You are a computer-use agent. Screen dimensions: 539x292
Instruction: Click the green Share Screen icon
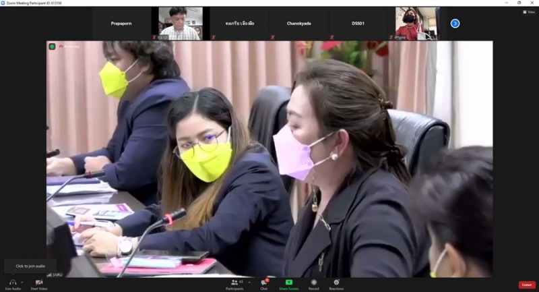click(x=288, y=282)
